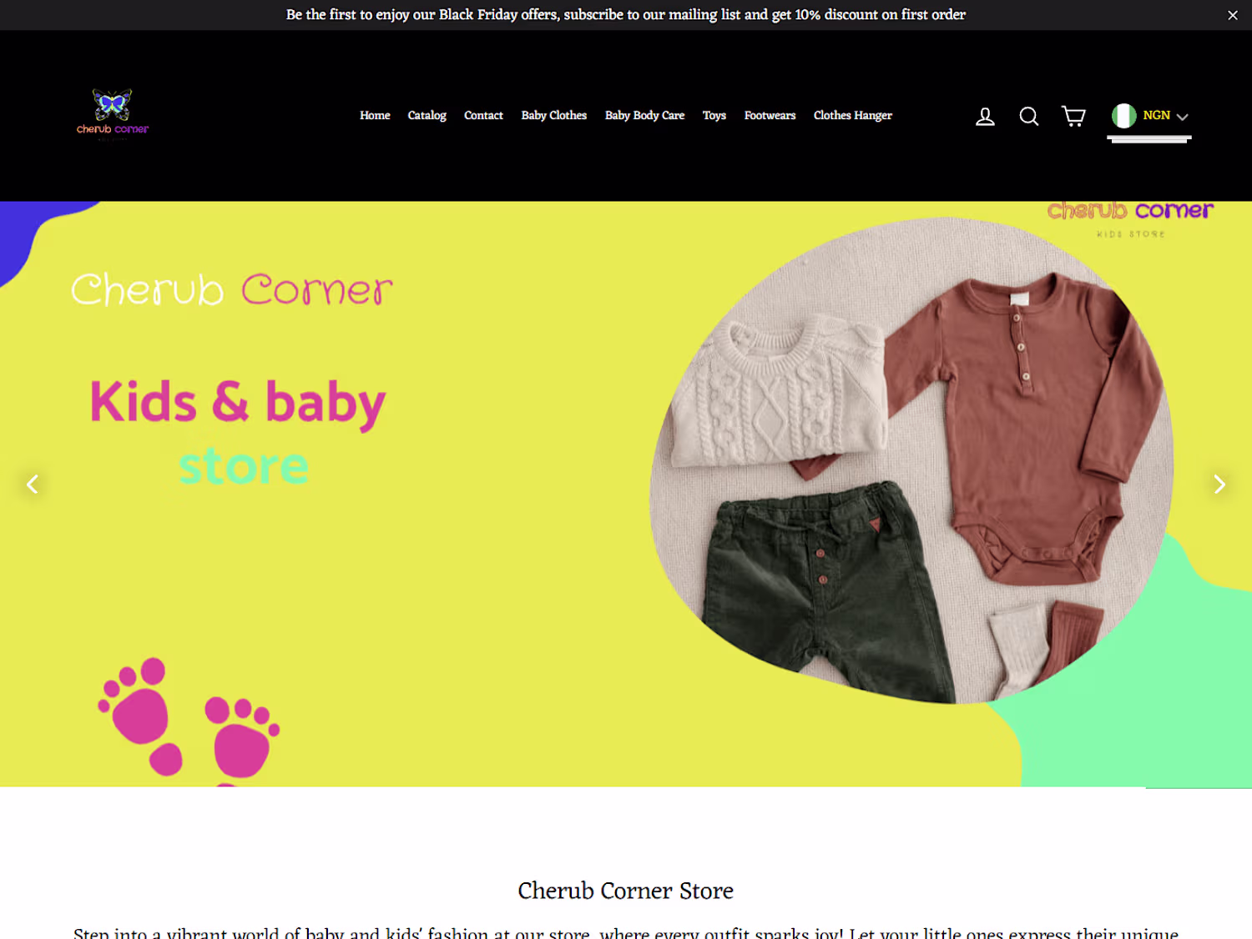This screenshot has width=1252, height=939.
Task: Advance to the next hero slide
Action: (1219, 484)
